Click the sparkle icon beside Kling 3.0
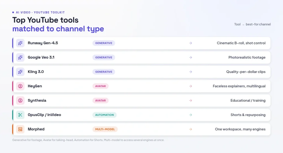Screen dimensions: 283x153 pos(20,72)
